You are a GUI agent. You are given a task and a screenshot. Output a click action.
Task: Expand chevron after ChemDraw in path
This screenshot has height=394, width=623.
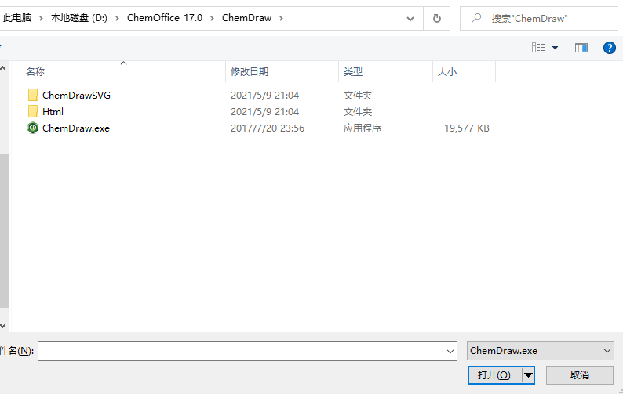coord(282,19)
